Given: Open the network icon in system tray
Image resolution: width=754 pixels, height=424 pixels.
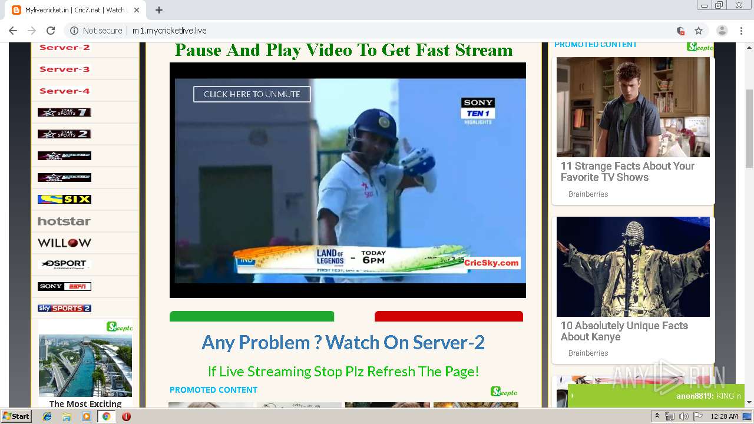Looking at the screenshot, I should click(x=670, y=416).
